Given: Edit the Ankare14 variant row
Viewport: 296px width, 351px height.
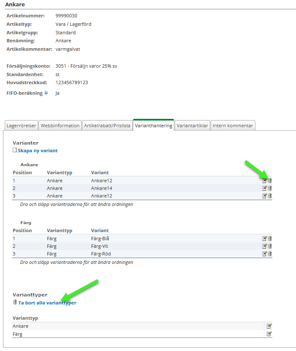Looking at the screenshot, I should coord(265,188).
